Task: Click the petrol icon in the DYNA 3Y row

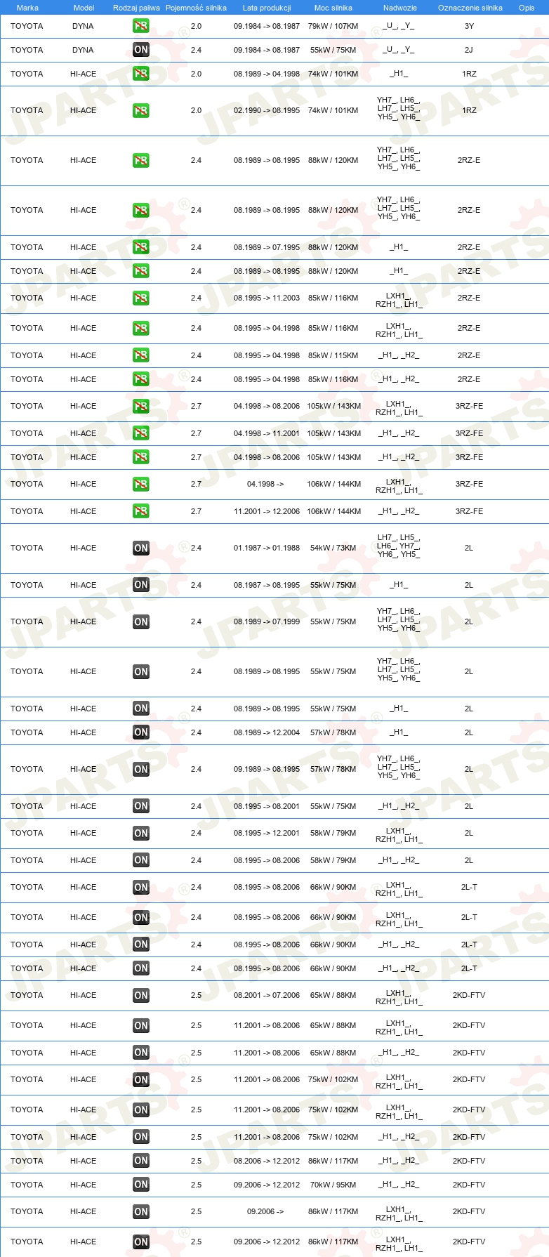Action: click(x=141, y=26)
